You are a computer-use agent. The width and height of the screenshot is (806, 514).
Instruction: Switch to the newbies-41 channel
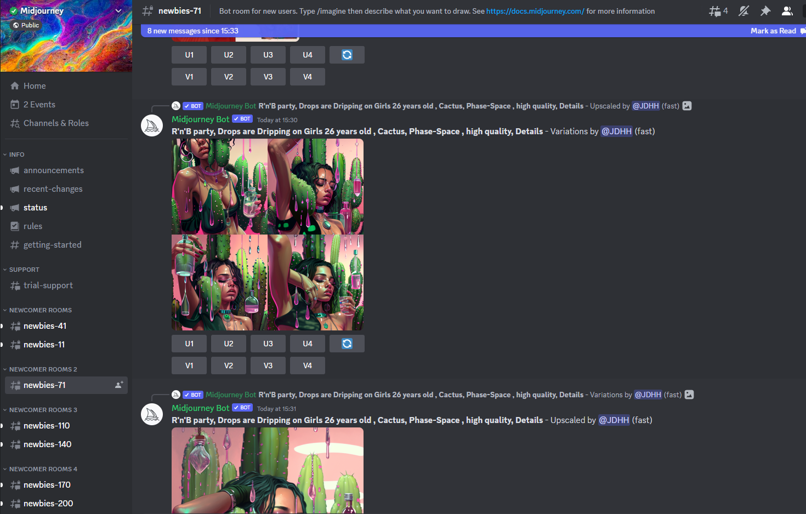pyautogui.click(x=66, y=326)
